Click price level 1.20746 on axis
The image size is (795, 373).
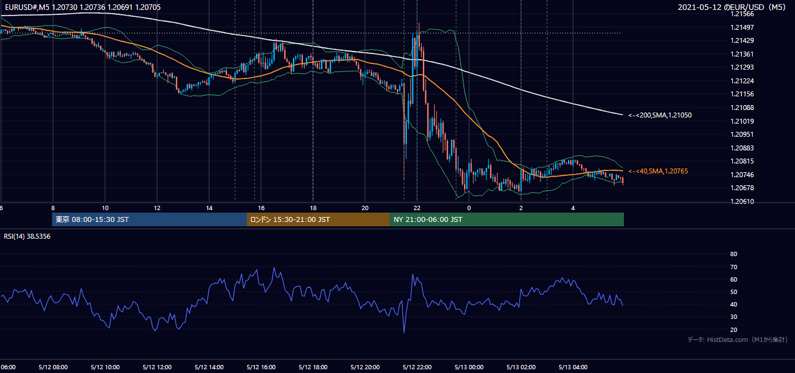click(742, 175)
